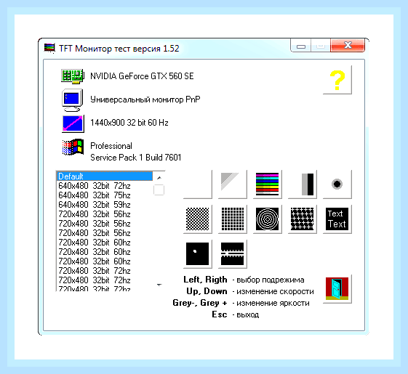The image size is (408, 374).
Task: Click the CRT monitor icon
Action: coord(73,100)
